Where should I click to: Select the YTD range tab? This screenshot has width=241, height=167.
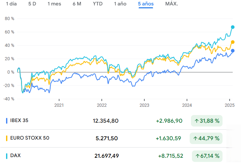tap(98, 4)
